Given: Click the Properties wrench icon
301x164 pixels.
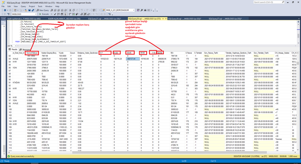Looking at the screenshot, I should pyautogui.click(x=142, y=10).
